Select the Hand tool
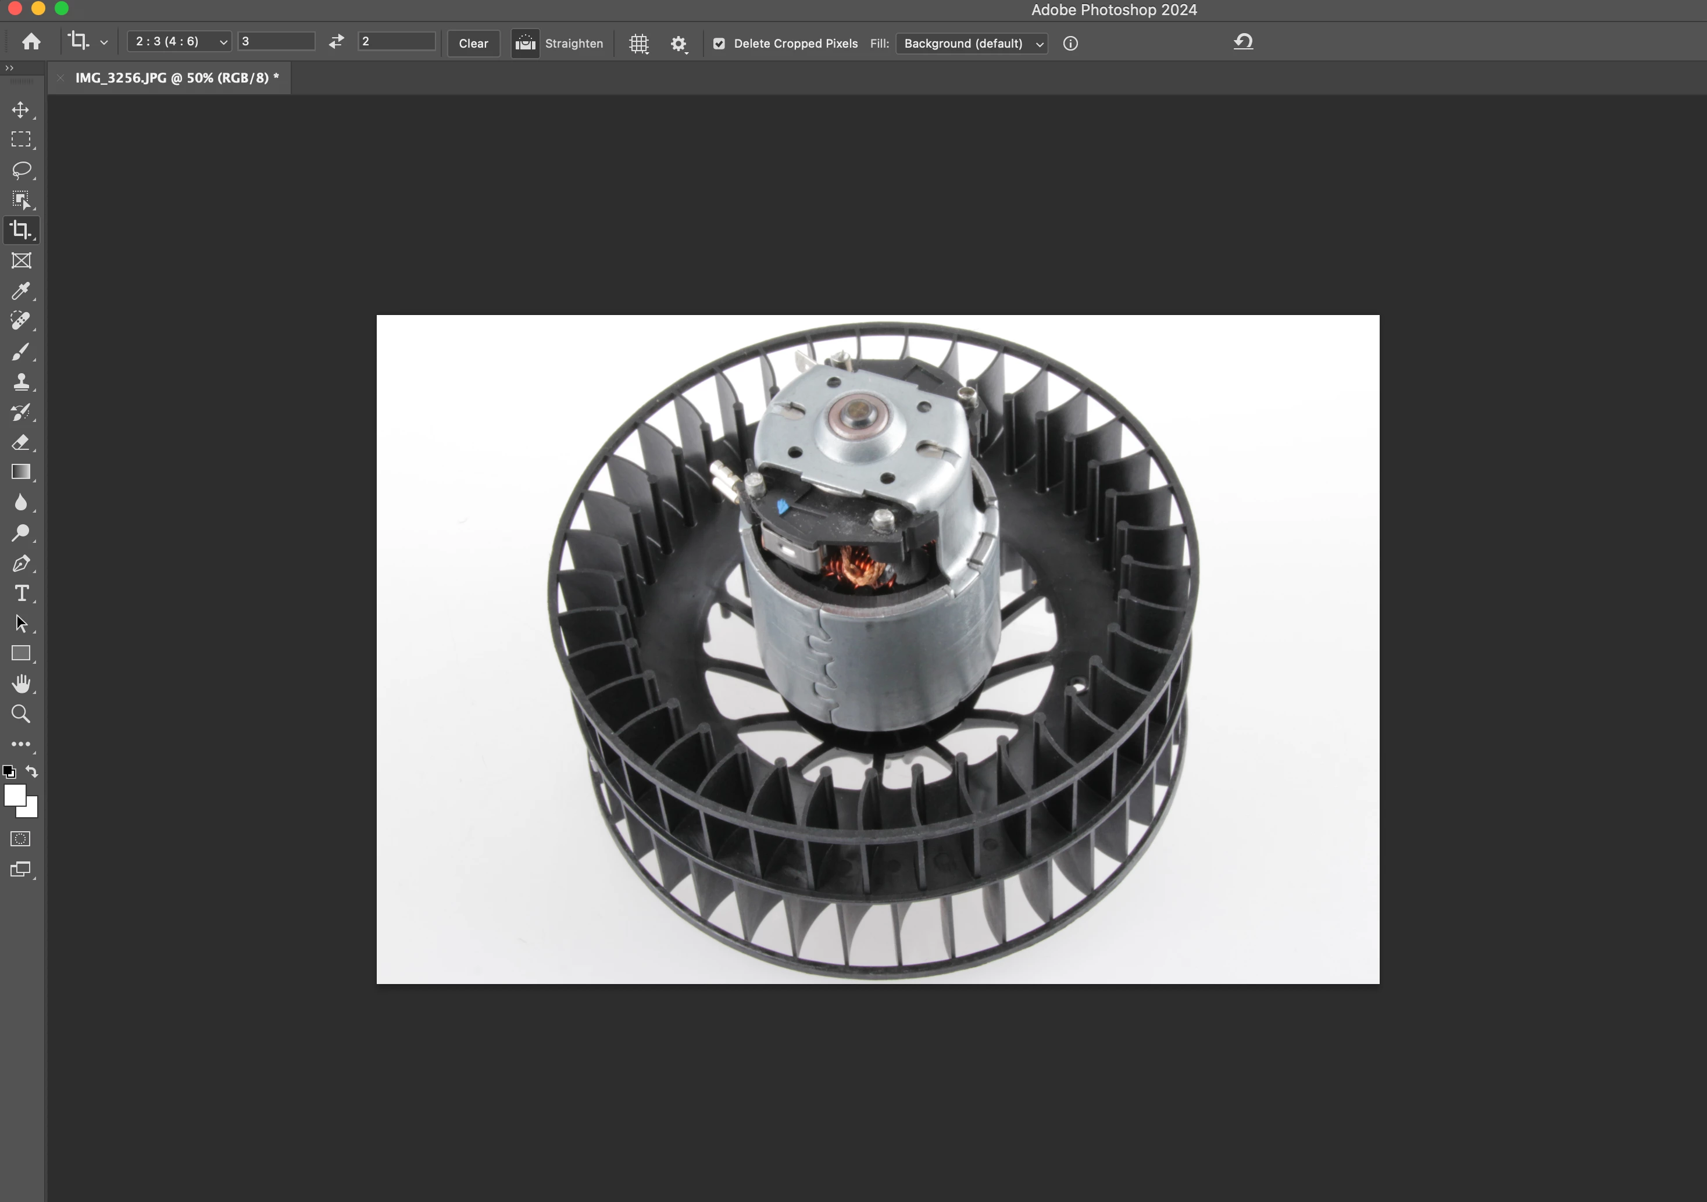Viewport: 1707px width, 1202px height. point(21,684)
